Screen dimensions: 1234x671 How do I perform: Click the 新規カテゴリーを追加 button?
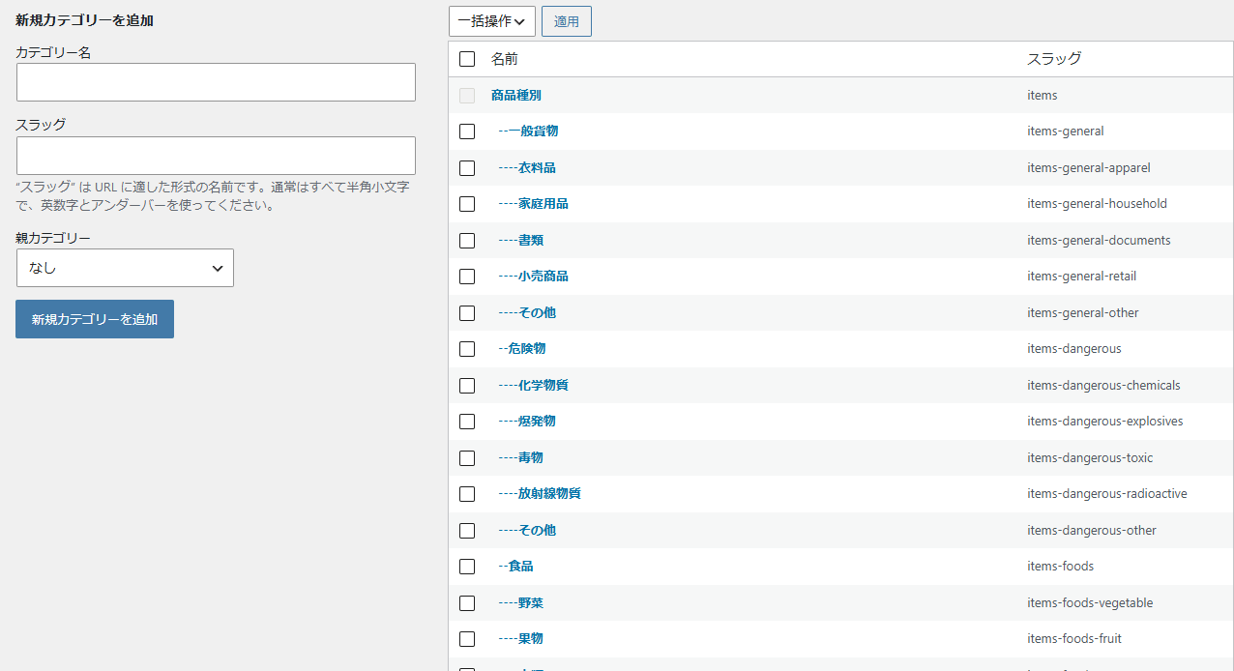click(x=95, y=319)
